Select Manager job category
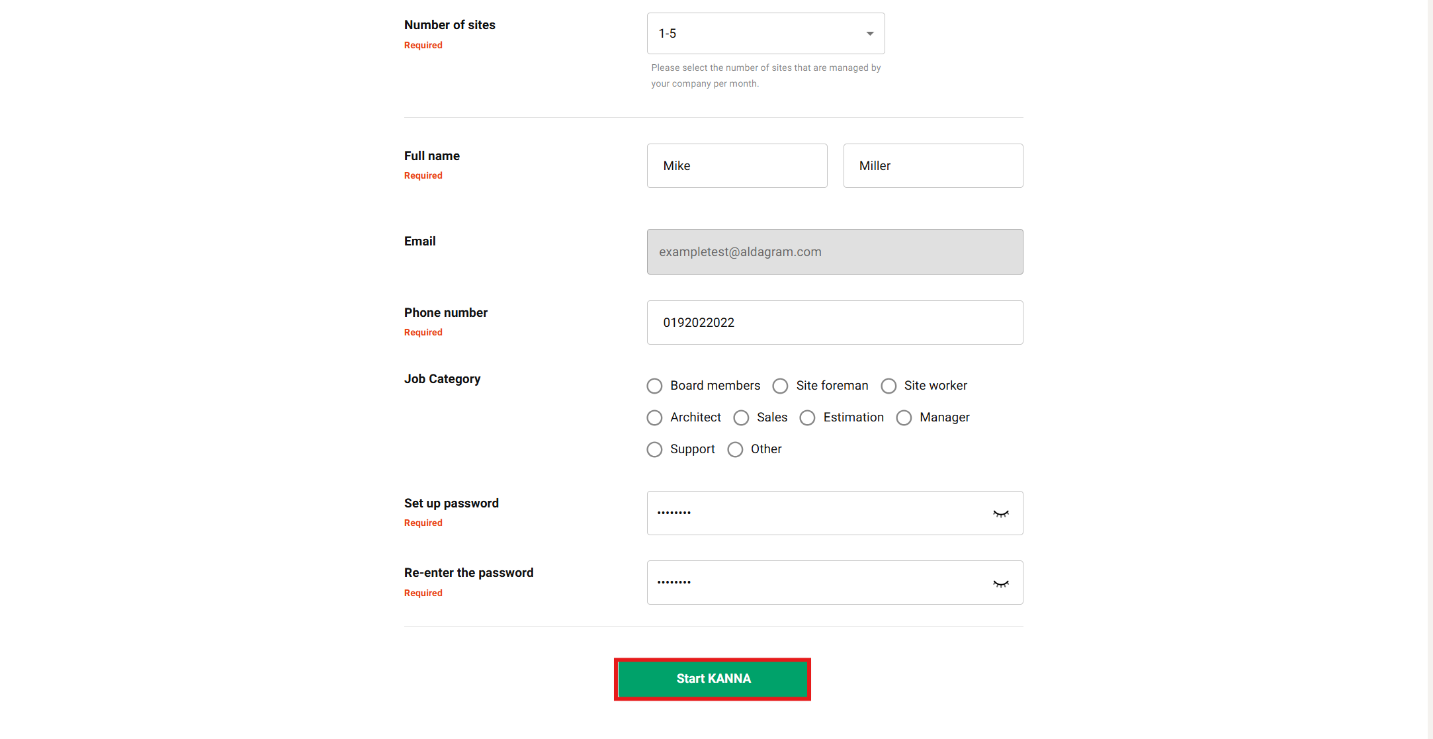This screenshot has width=1433, height=739. pos(904,417)
